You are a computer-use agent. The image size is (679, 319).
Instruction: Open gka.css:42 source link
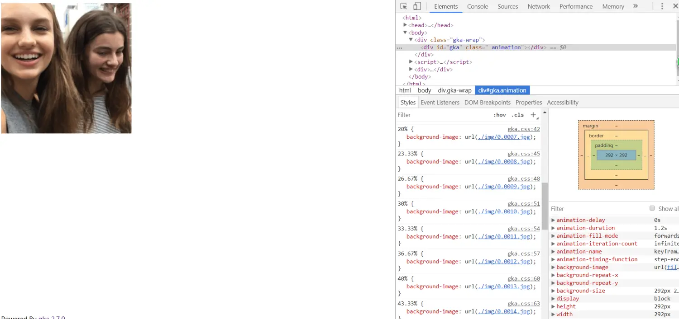tap(524, 129)
